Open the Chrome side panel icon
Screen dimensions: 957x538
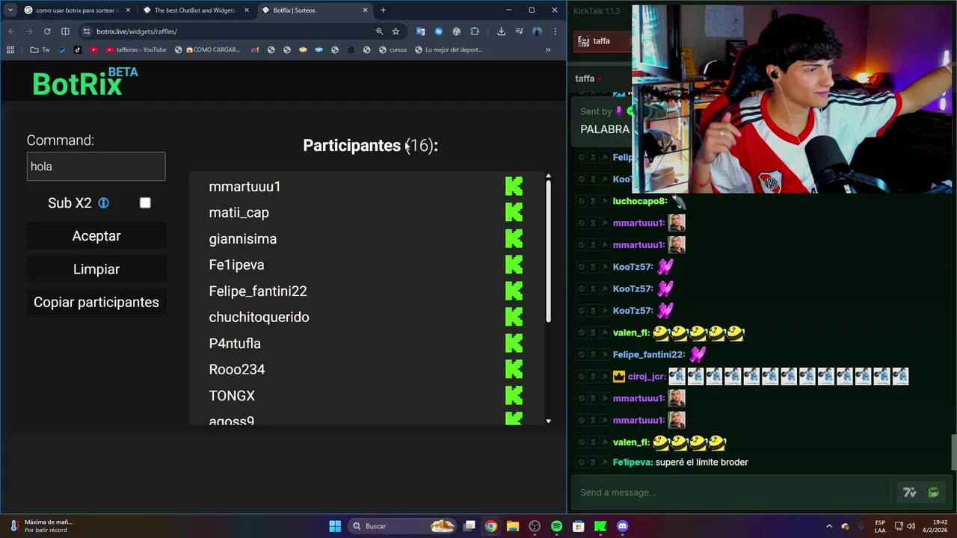(x=65, y=31)
